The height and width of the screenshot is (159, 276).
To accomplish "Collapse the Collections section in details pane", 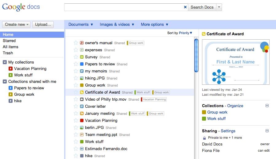I will coord(267,106).
